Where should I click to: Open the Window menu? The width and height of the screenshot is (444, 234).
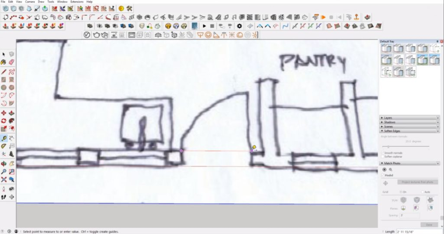[62, 2]
